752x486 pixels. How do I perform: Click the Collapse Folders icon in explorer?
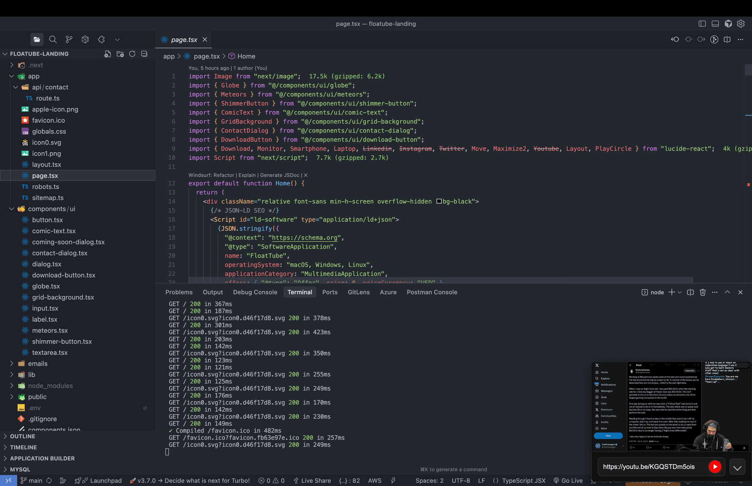tap(144, 54)
